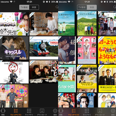Image resolution: width=116 pixels, height=116 pixels.
Task: Open キャッスル series thumbnail
Action: pyautogui.click(x=14, y=48)
